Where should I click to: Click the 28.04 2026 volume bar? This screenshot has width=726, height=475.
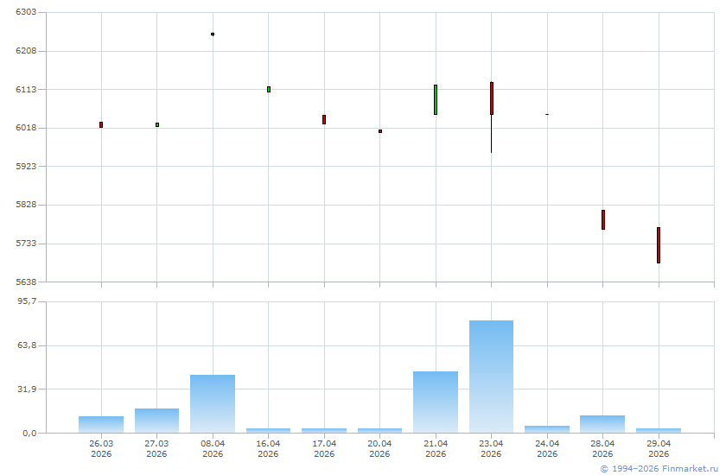[x=602, y=424]
